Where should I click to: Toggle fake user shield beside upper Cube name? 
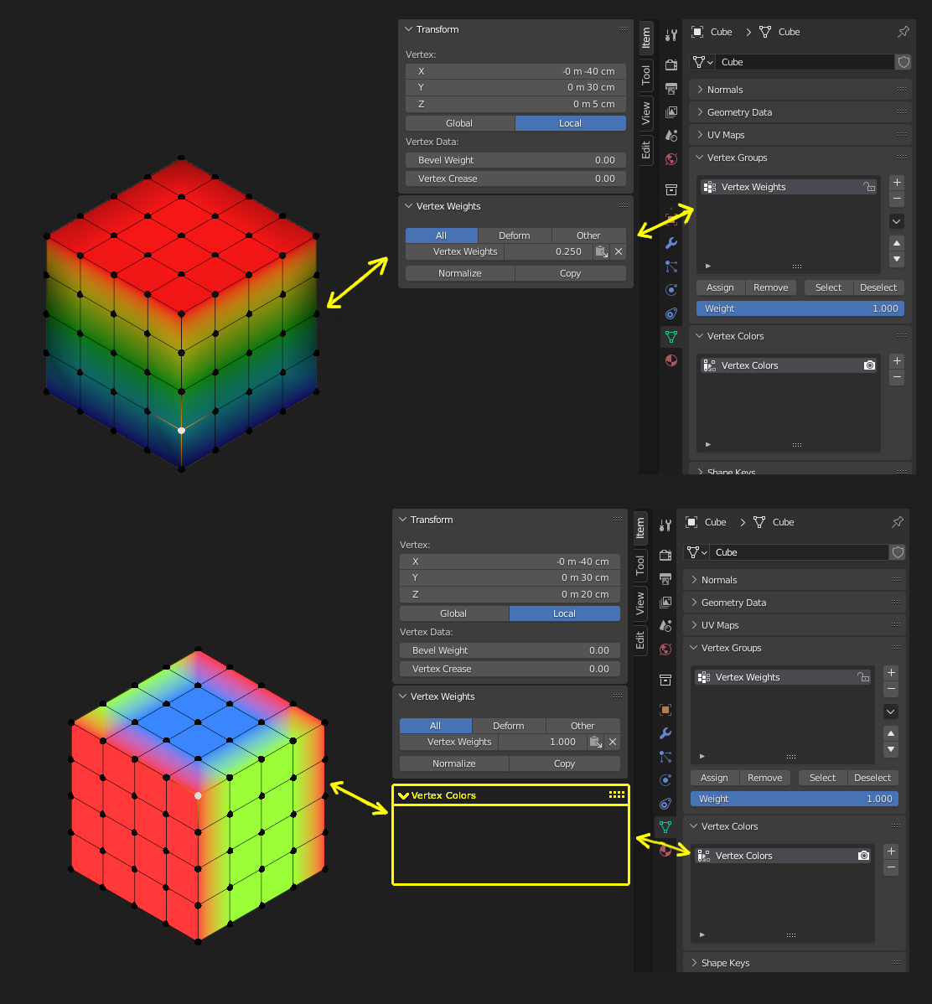tap(904, 62)
